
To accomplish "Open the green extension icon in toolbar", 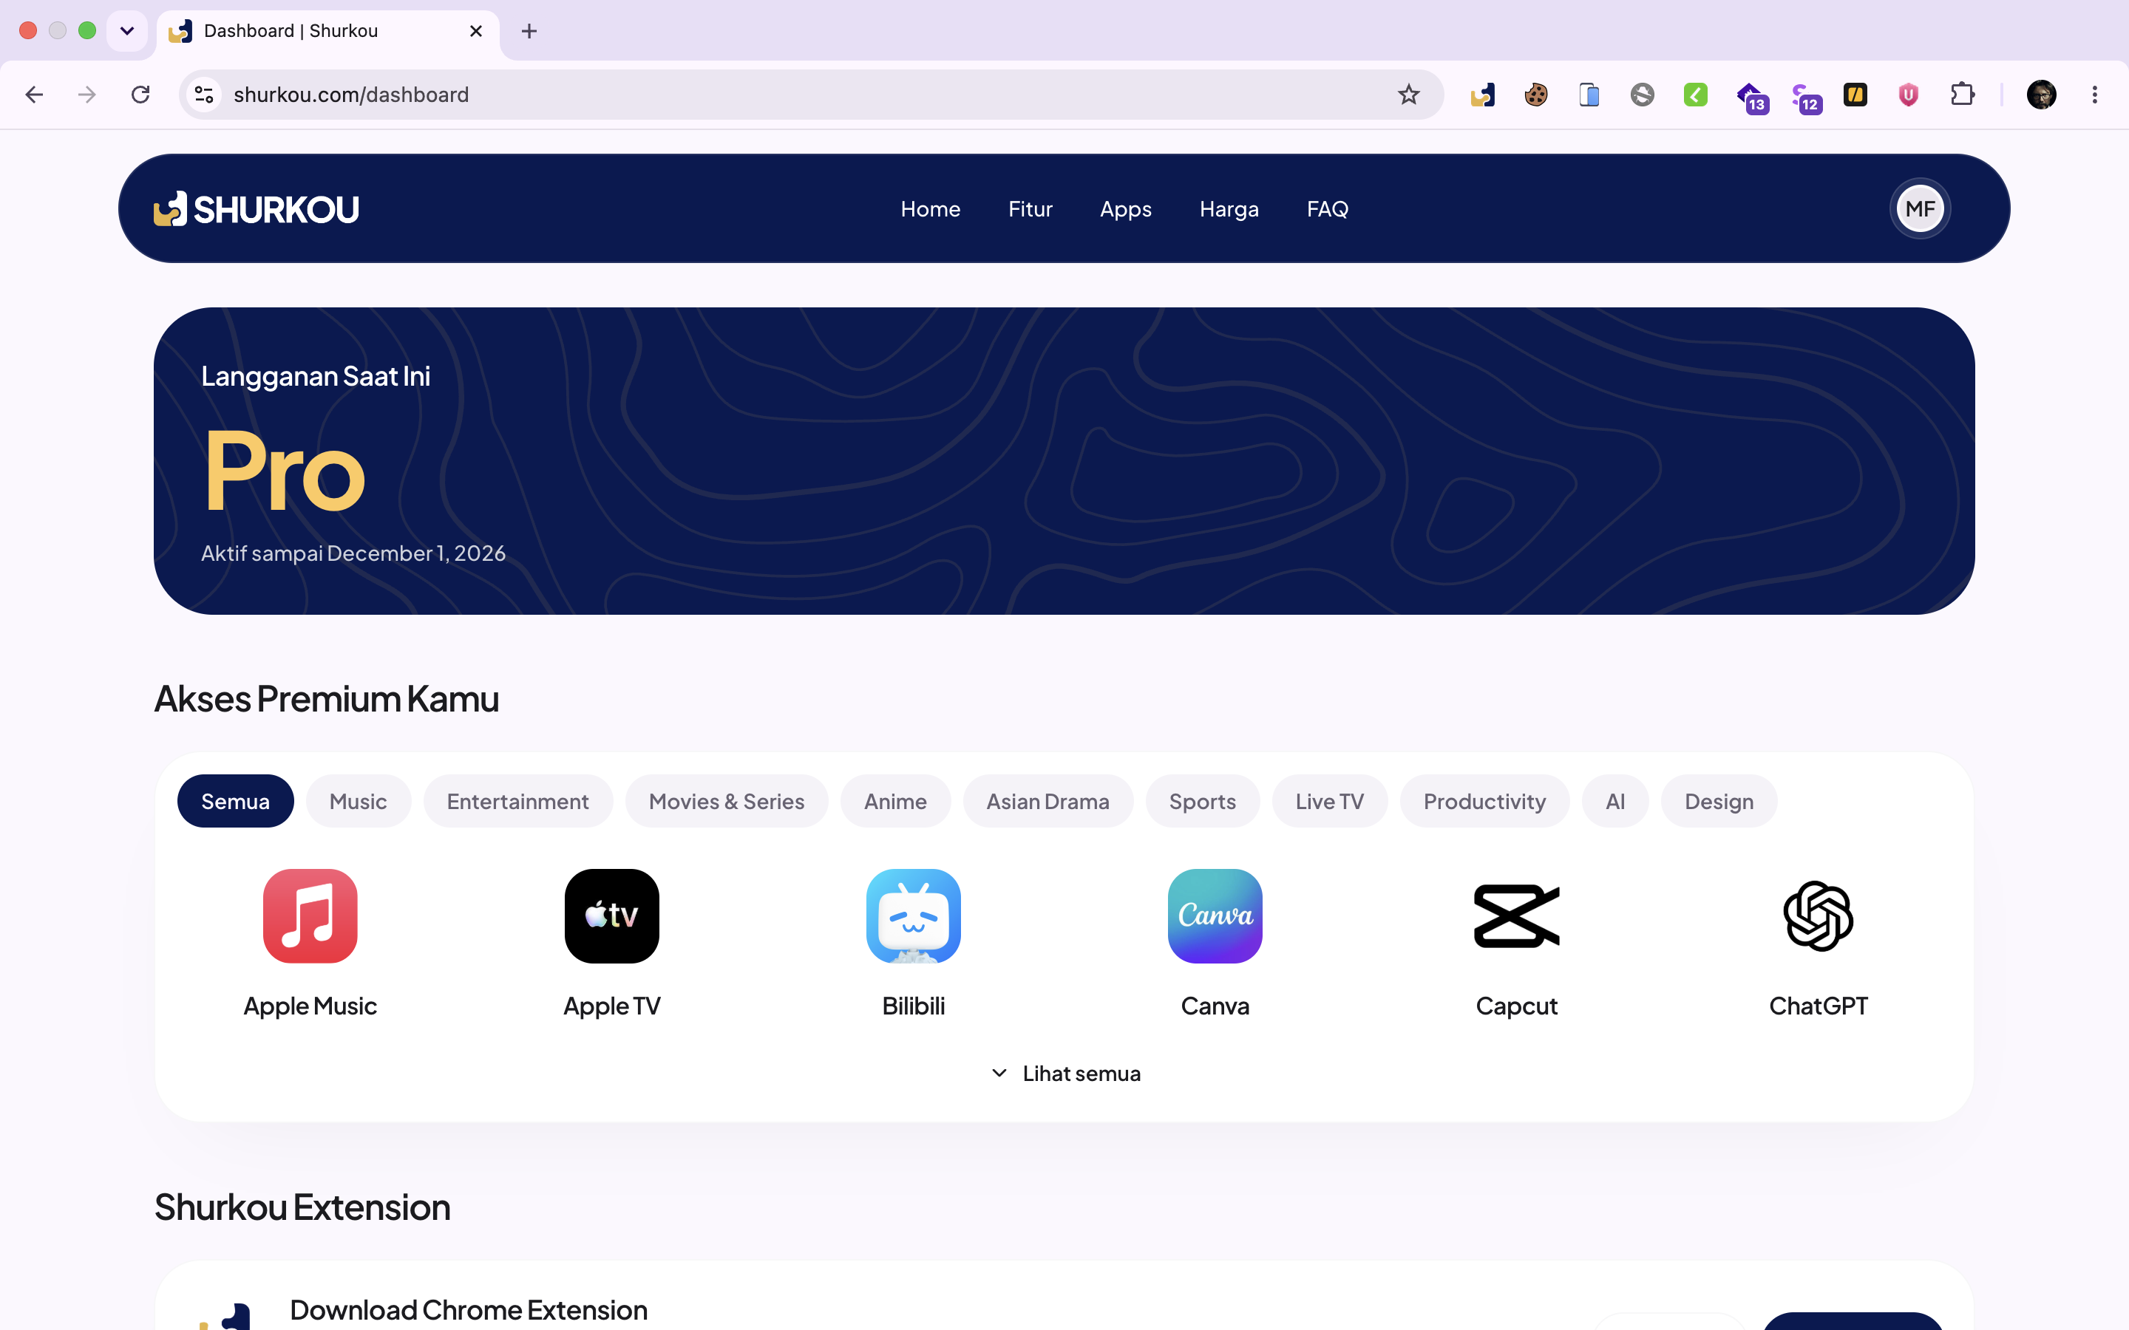I will 1695,94.
